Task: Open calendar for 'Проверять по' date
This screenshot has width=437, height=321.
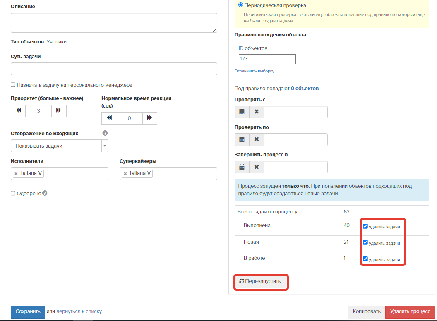Action: coord(242,140)
